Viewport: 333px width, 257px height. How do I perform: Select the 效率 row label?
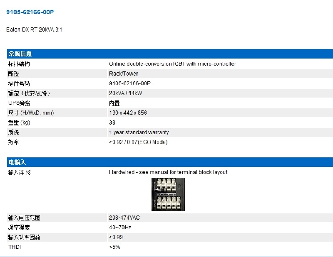[x=13, y=142]
